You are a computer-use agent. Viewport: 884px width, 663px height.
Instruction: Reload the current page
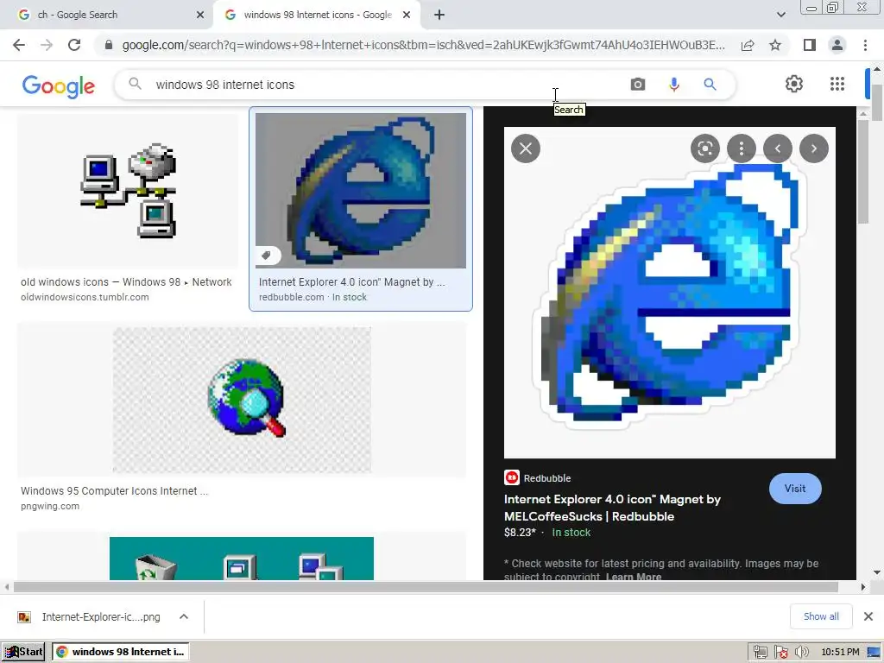point(74,45)
